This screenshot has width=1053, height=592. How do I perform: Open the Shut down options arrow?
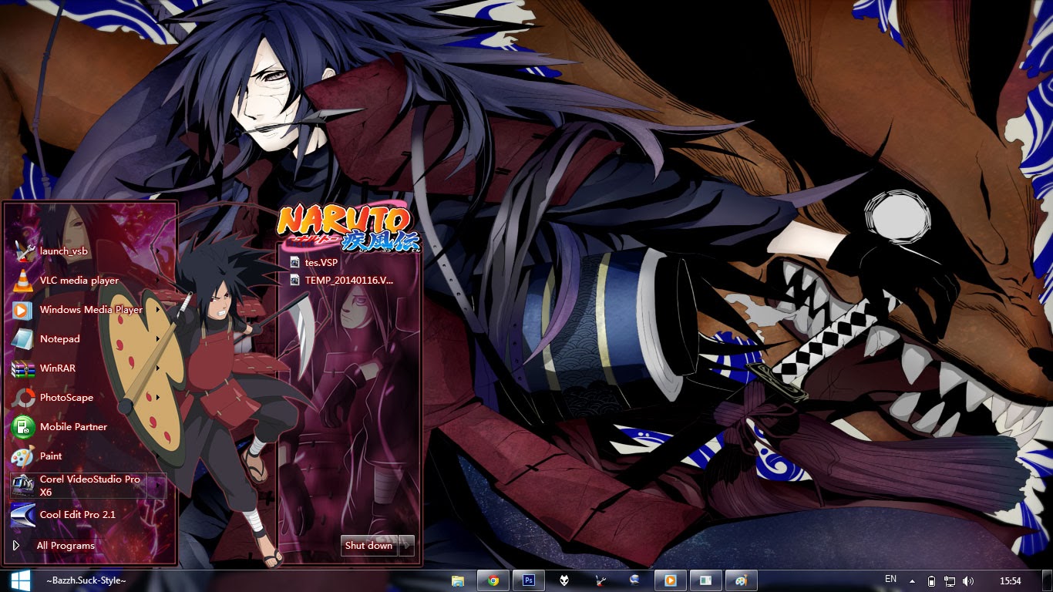(x=406, y=546)
